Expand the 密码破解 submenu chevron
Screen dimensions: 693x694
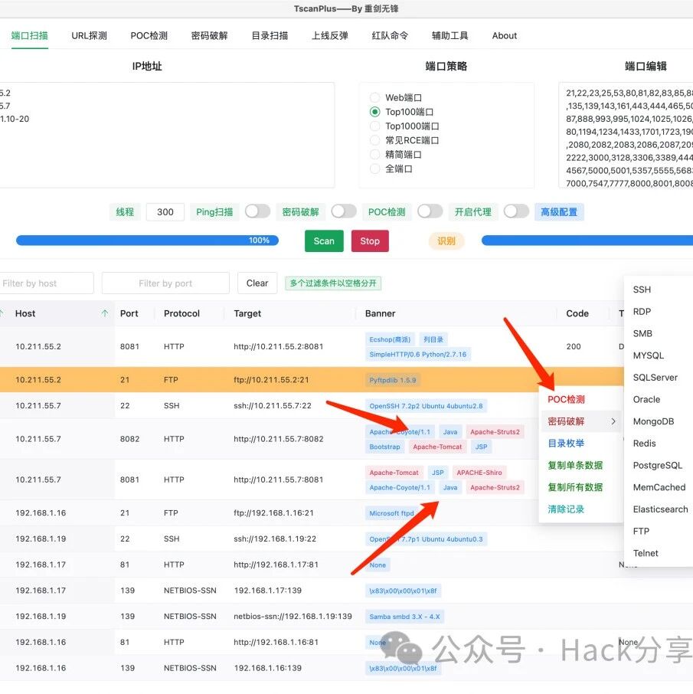[613, 421]
